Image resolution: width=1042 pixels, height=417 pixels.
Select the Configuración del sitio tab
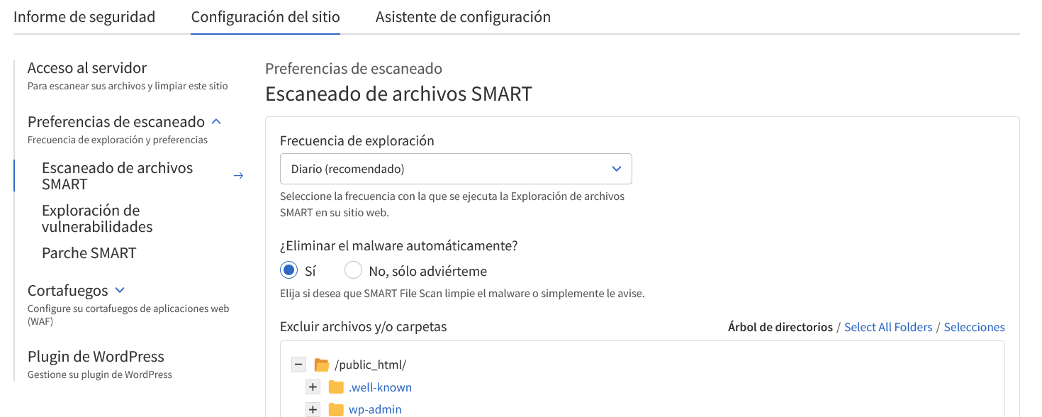click(x=265, y=17)
